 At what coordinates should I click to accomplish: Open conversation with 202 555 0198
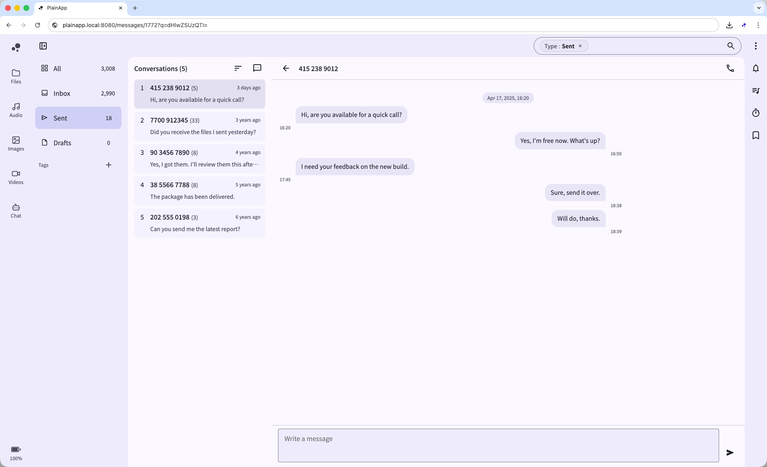(x=200, y=223)
